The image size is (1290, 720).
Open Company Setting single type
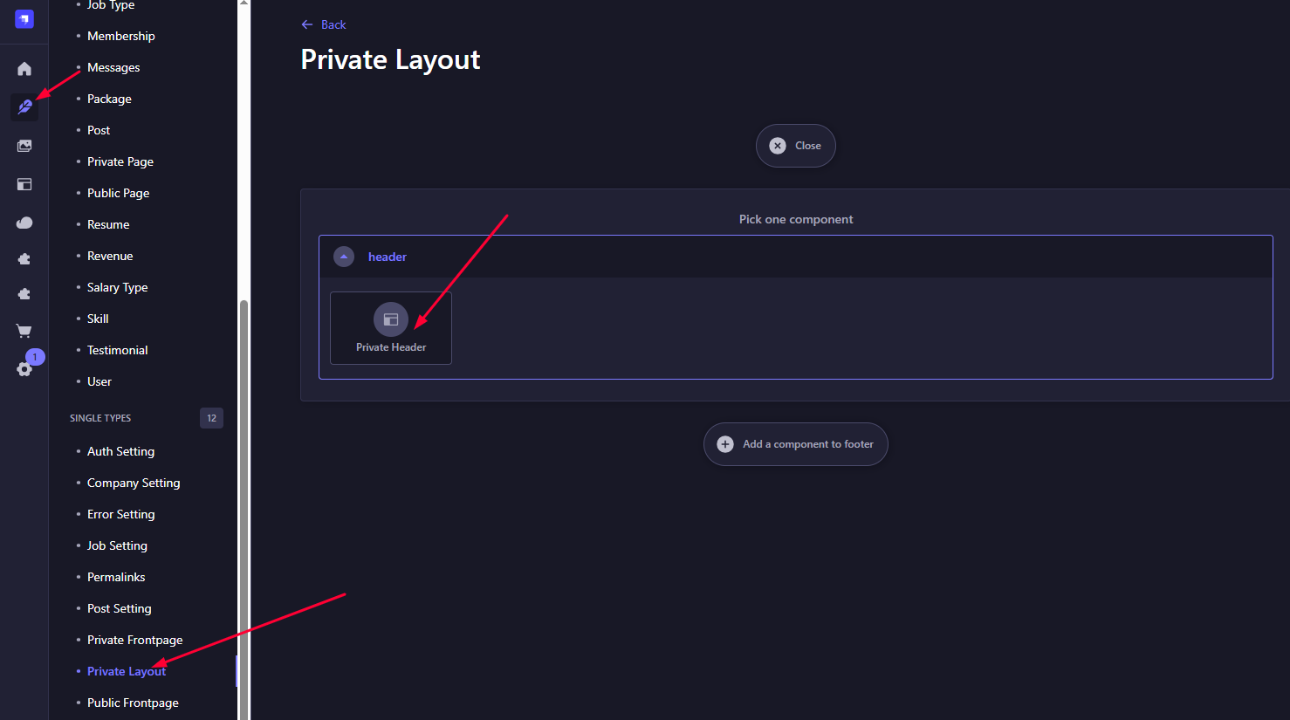point(134,483)
